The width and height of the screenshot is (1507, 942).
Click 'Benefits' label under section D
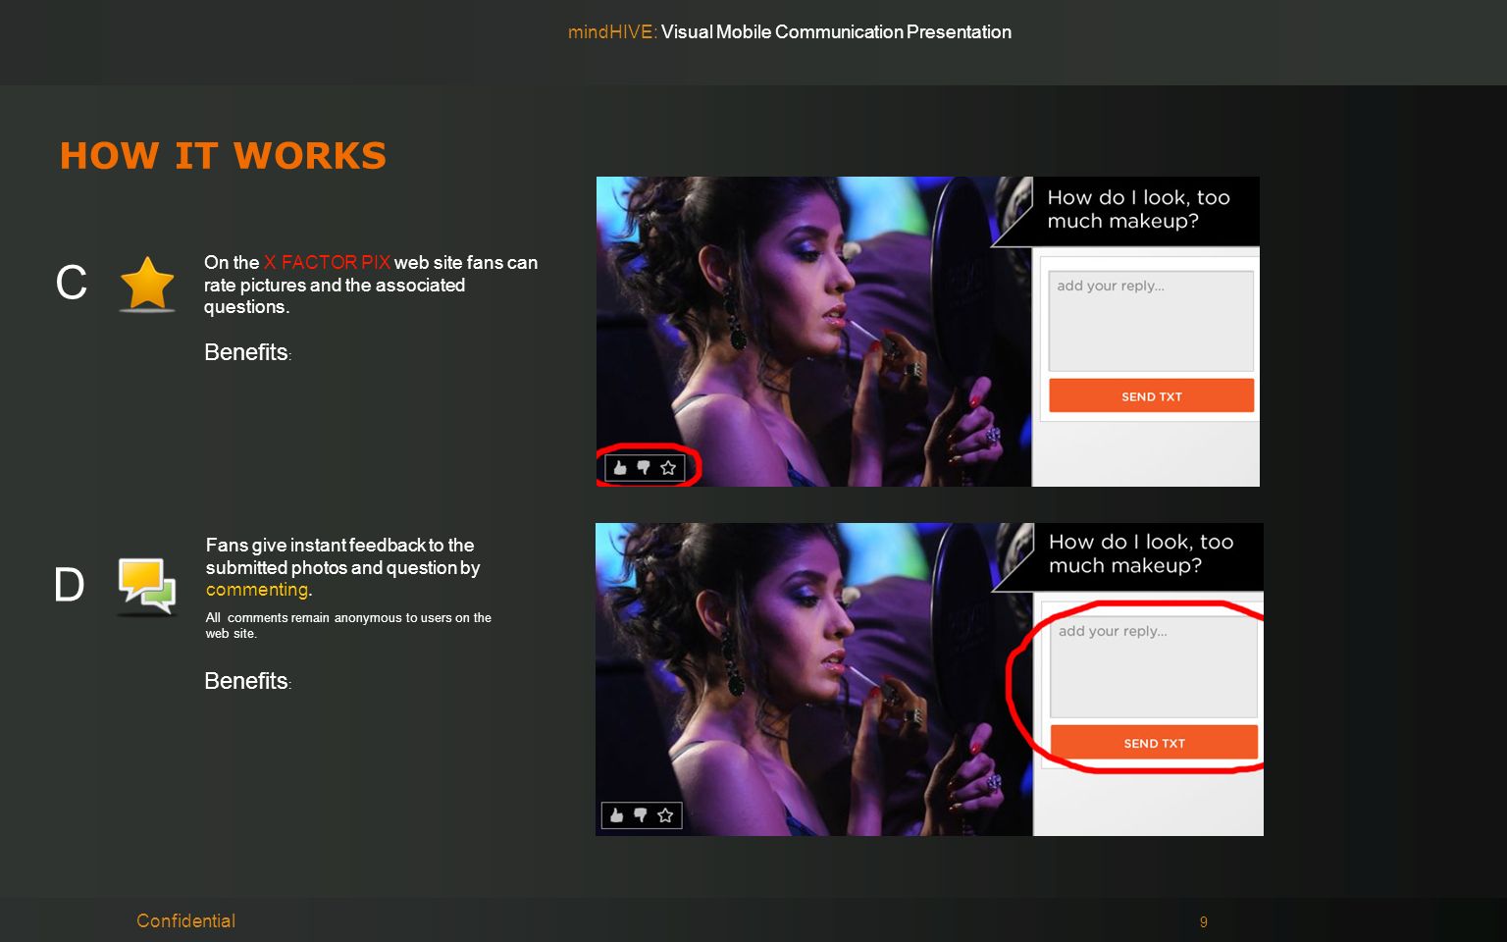pos(247,681)
